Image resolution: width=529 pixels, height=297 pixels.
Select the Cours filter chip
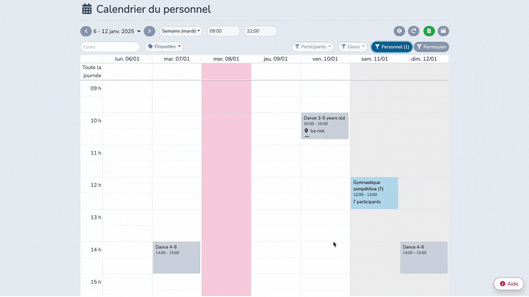[352, 46]
